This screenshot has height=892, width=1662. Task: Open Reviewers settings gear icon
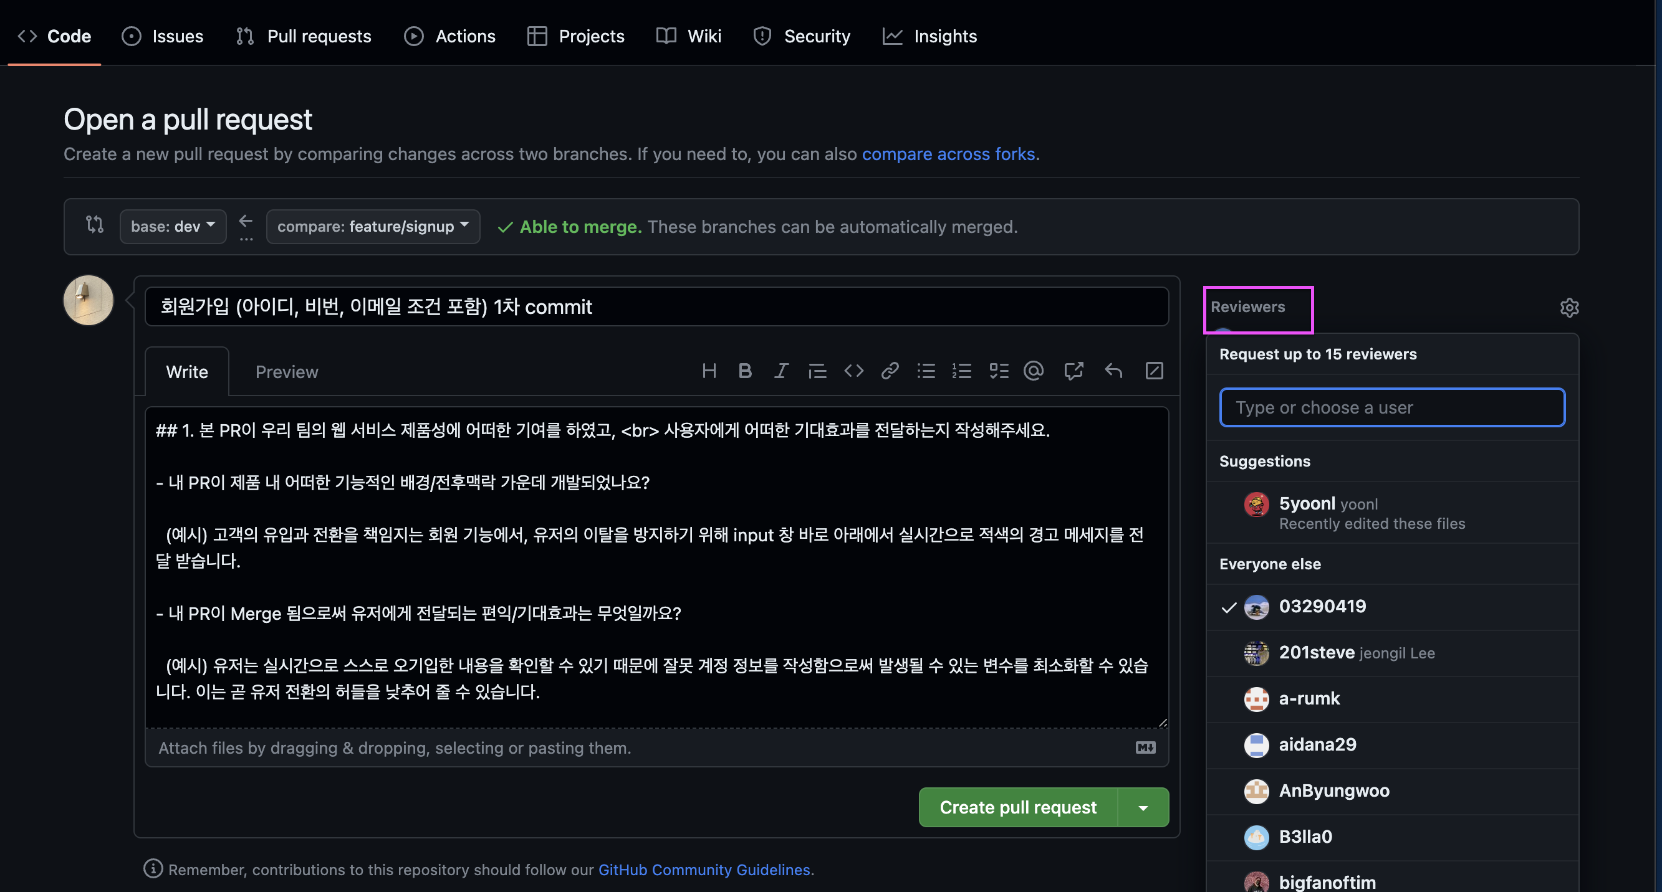click(x=1569, y=308)
